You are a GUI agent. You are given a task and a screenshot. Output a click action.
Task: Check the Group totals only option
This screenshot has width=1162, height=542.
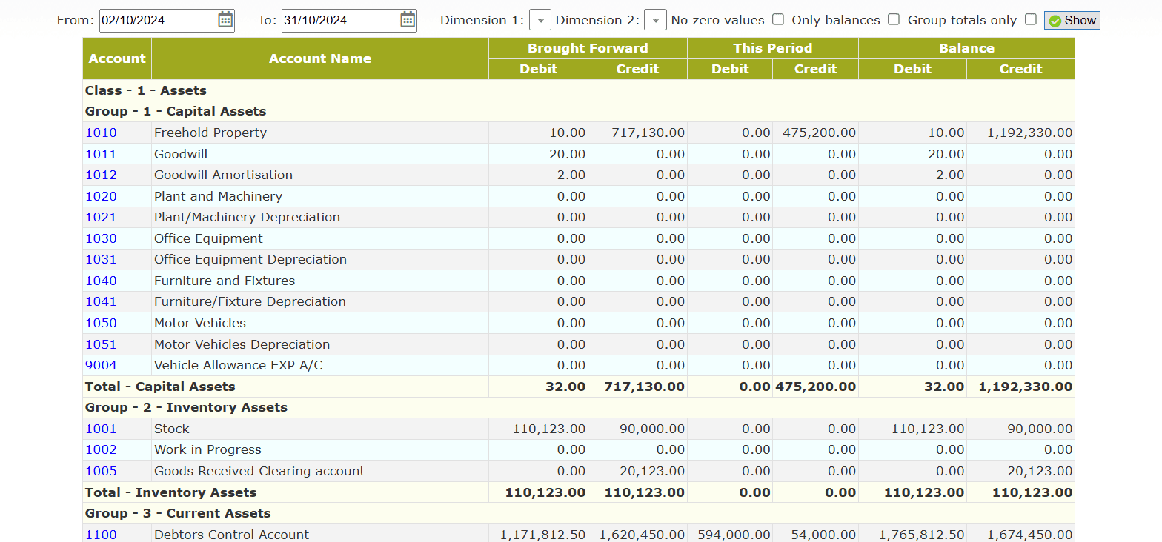1030,20
